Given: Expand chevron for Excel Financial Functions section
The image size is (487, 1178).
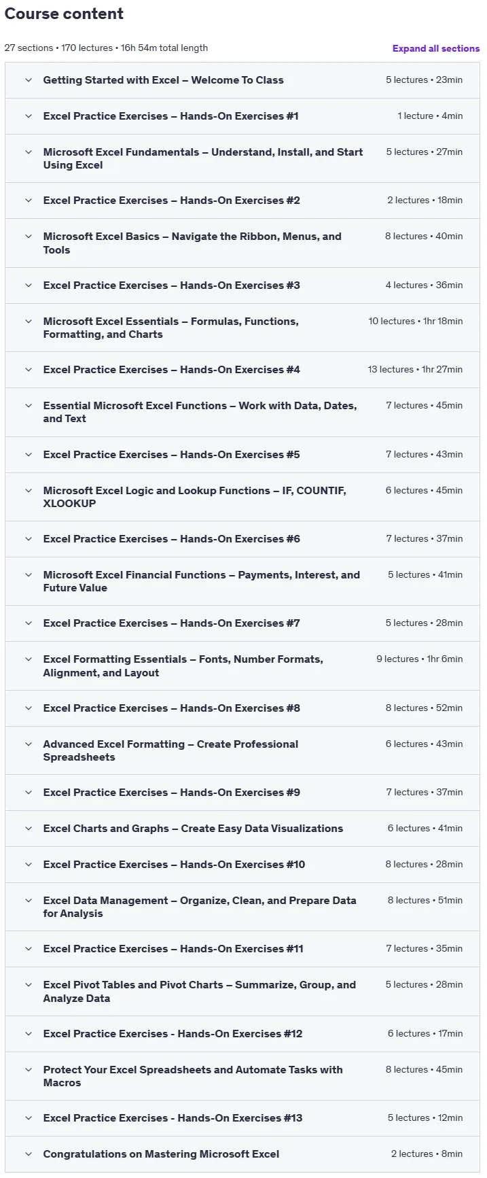Looking at the screenshot, I should click(29, 575).
